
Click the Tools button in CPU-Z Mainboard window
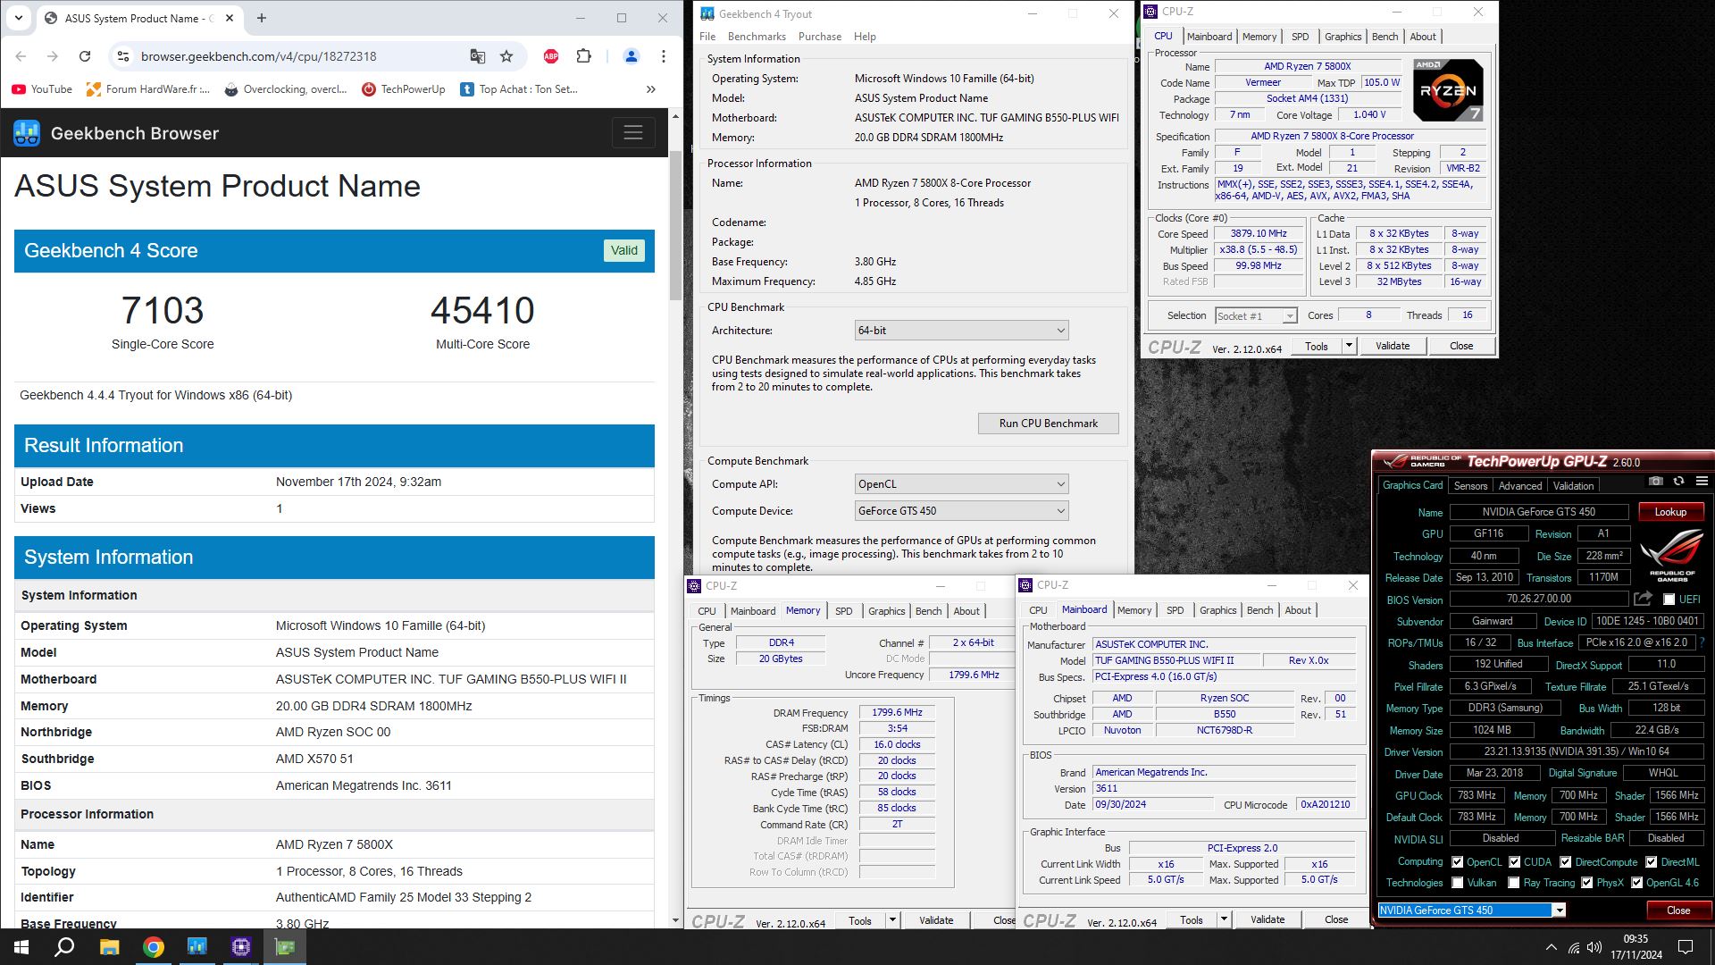click(x=1191, y=919)
